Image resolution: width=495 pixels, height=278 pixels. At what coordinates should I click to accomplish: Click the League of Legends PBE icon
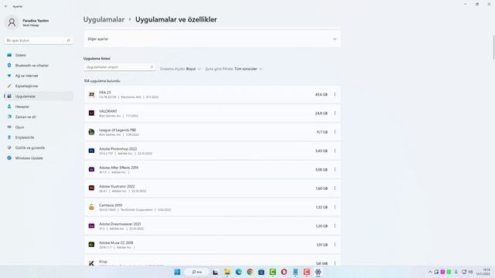click(x=91, y=132)
